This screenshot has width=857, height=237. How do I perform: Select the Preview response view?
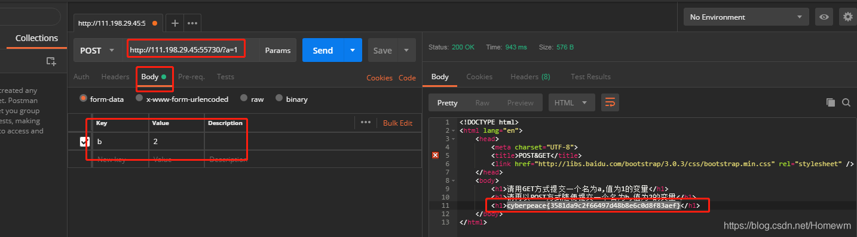point(521,102)
